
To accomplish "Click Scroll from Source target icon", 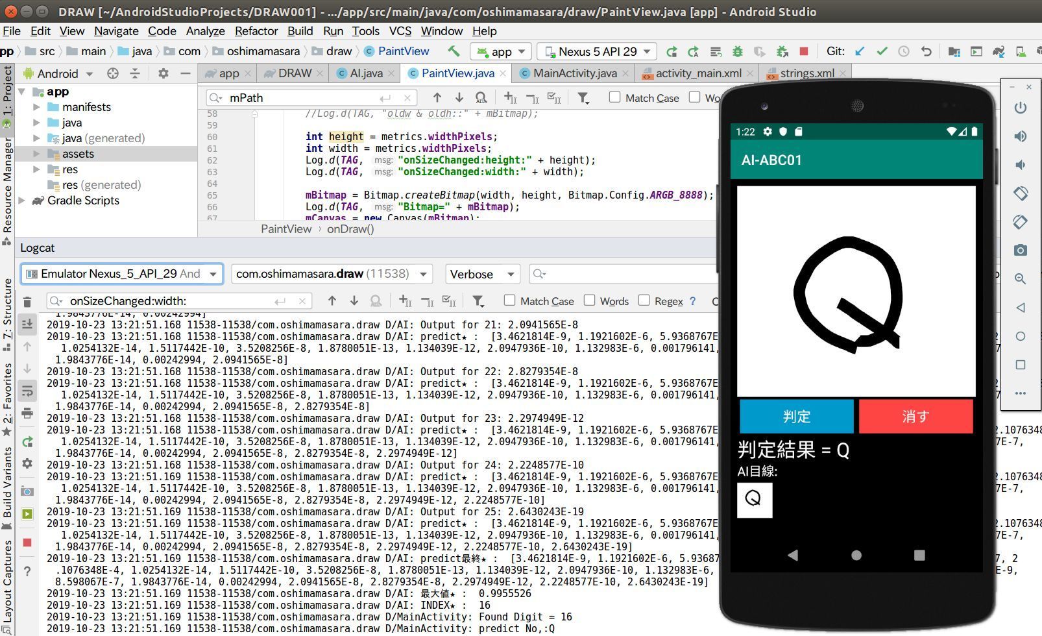I will pos(113,73).
